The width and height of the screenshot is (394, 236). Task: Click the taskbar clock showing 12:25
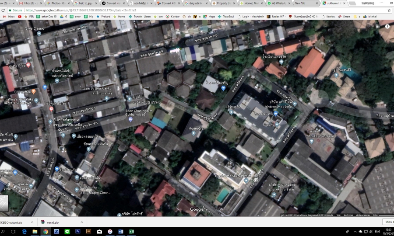click(388, 232)
